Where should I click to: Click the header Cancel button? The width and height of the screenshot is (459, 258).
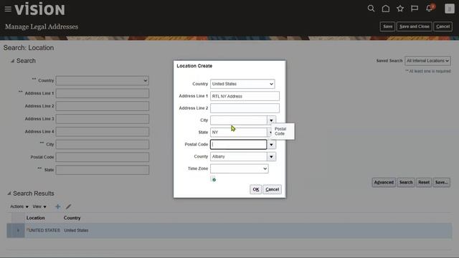coord(443,27)
